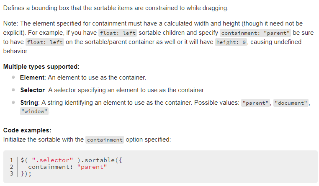Click the "Multiple types supported:" heading
The image size is (319, 186).
click(41, 67)
